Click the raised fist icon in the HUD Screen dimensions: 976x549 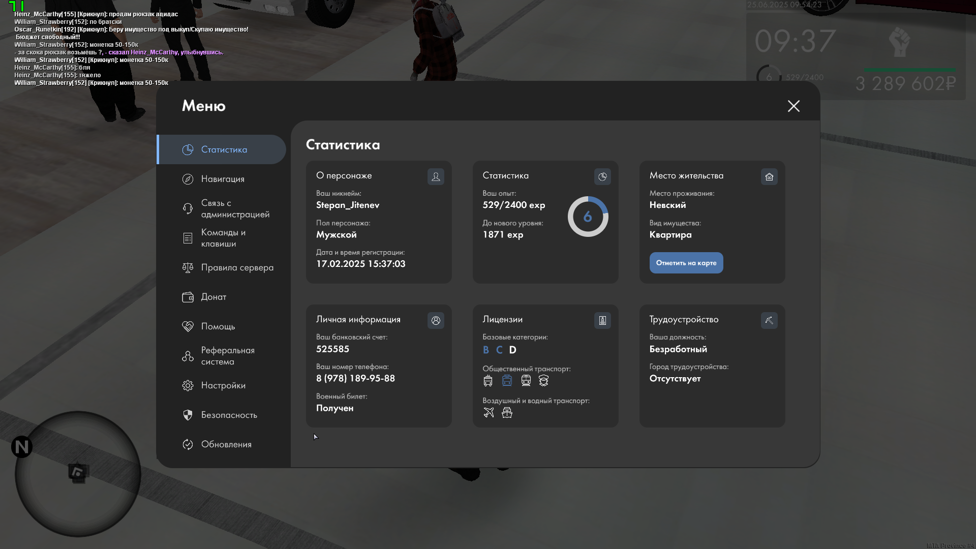(899, 42)
